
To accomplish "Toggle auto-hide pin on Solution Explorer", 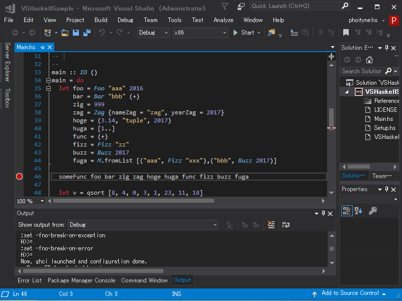I will point(386,48).
